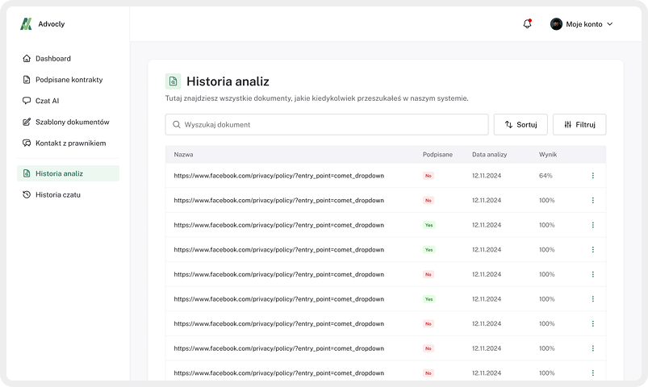Click the Nazwa column header
Viewport: 648px width, 387px height.
pyautogui.click(x=183, y=155)
